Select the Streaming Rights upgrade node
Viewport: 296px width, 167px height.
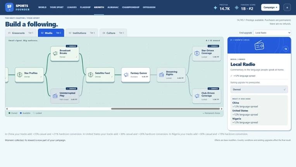[171, 75]
